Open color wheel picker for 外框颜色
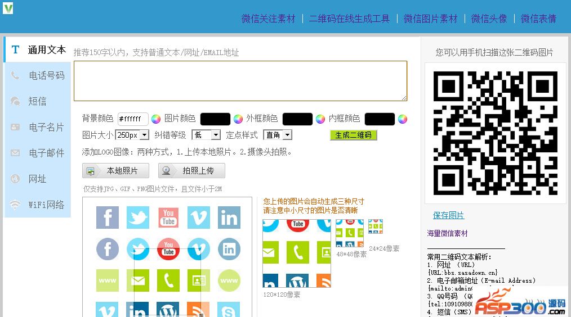Image resolution: width=571 pixels, height=317 pixels. point(320,119)
